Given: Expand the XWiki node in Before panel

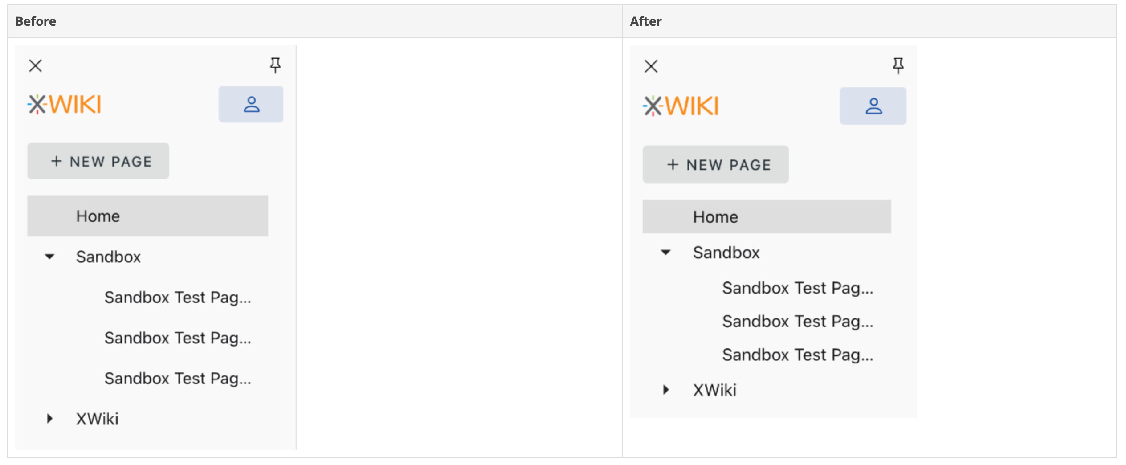Looking at the screenshot, I should point(49,419).
